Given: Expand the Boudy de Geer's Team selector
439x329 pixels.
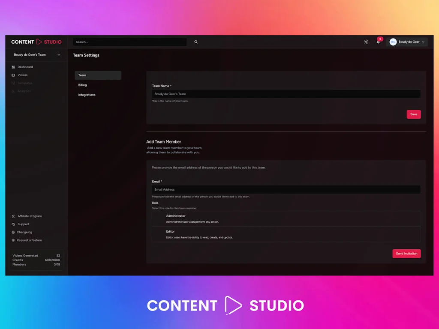Looking at the screenshot, I should (x=36, y=55).
